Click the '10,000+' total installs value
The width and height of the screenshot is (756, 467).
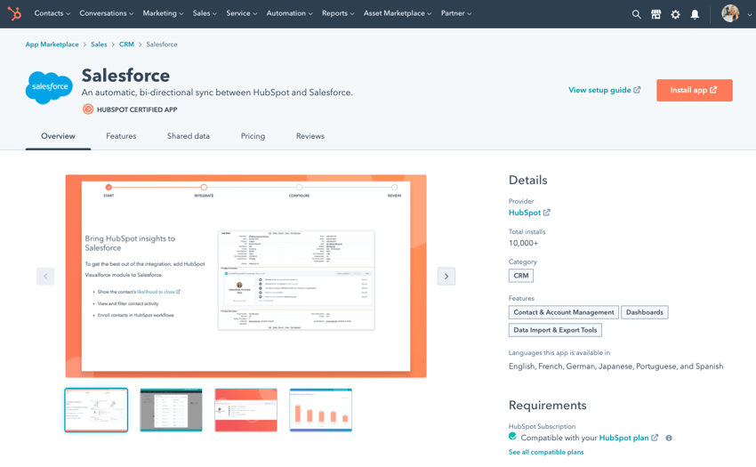point(523,243)
